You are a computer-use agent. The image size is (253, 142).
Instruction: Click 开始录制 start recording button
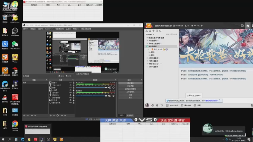tap(130, 86)
